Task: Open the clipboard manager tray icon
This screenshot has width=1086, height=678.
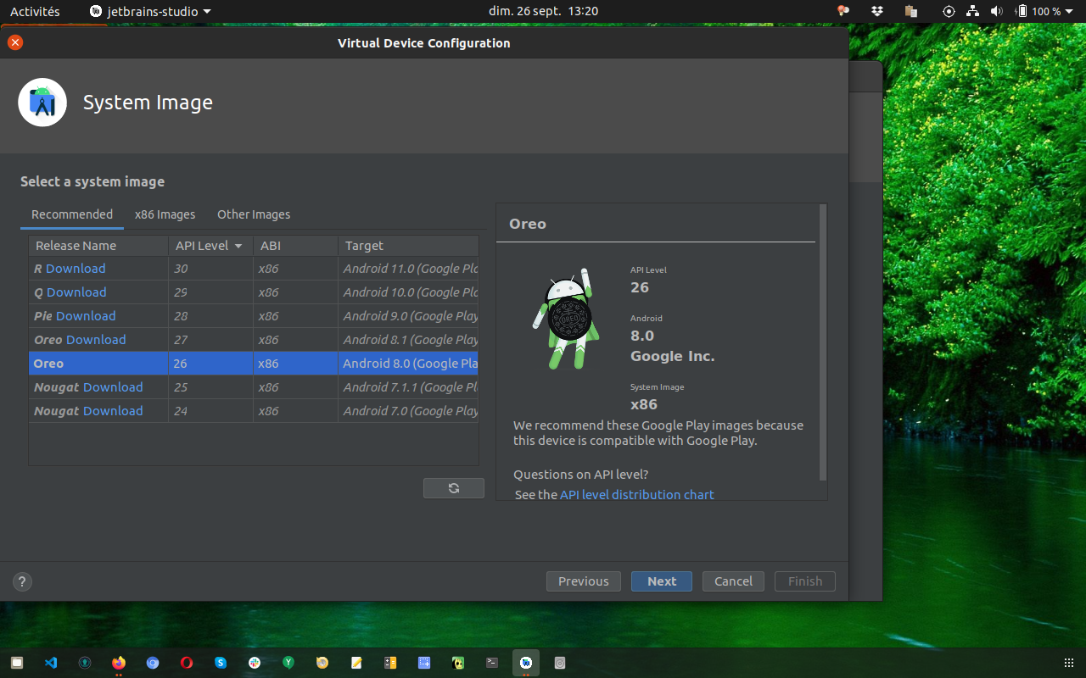Action: (911, 11)
